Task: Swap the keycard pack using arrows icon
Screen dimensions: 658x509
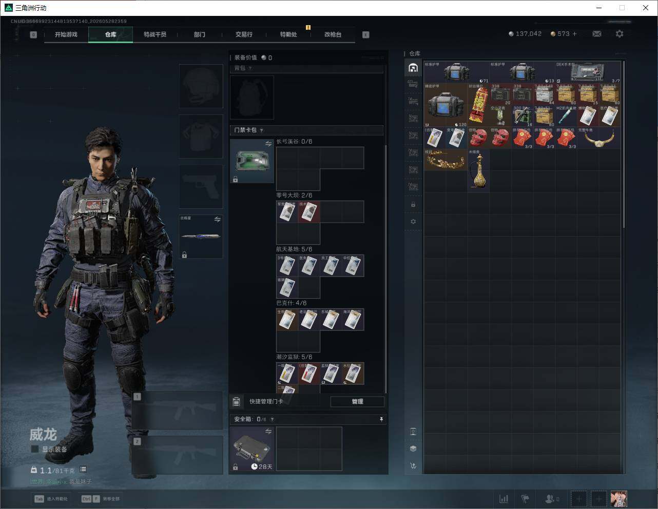Action: 268,144
